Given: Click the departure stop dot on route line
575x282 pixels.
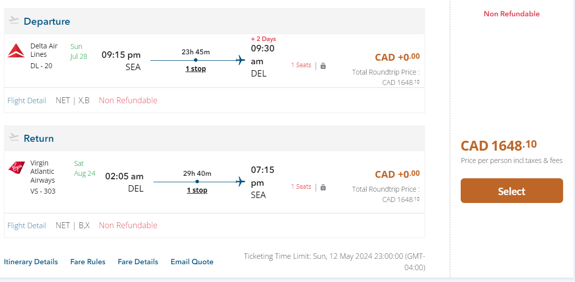Looking at the screenshot, I should [196, 60].
